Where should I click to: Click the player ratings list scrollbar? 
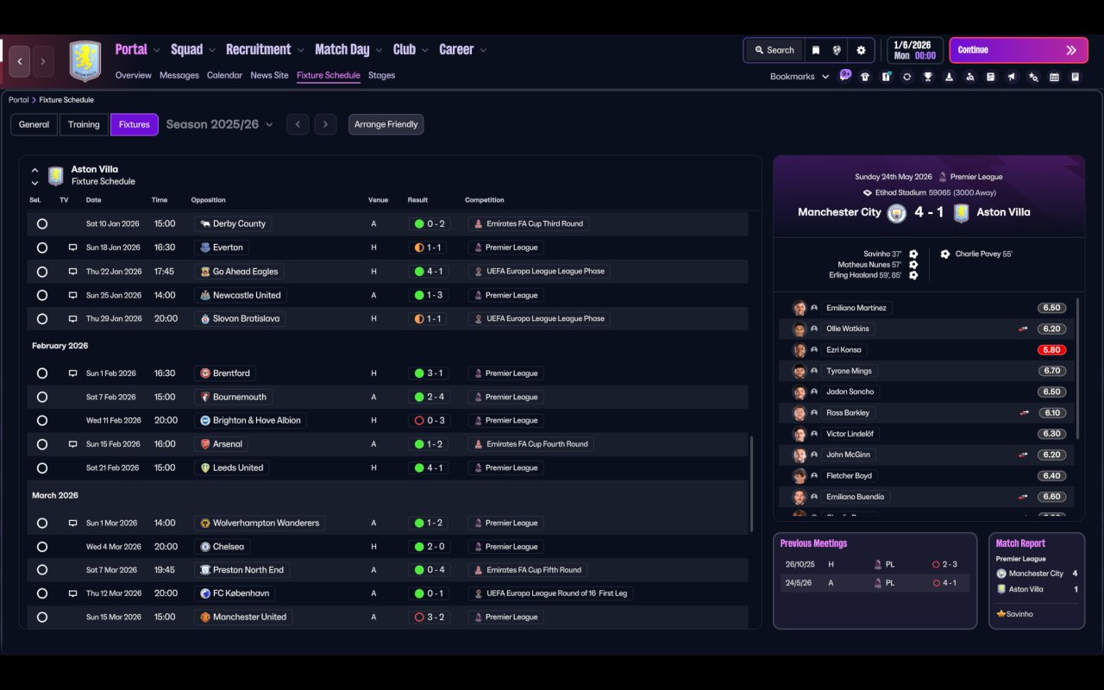[x=1078, y=369]
